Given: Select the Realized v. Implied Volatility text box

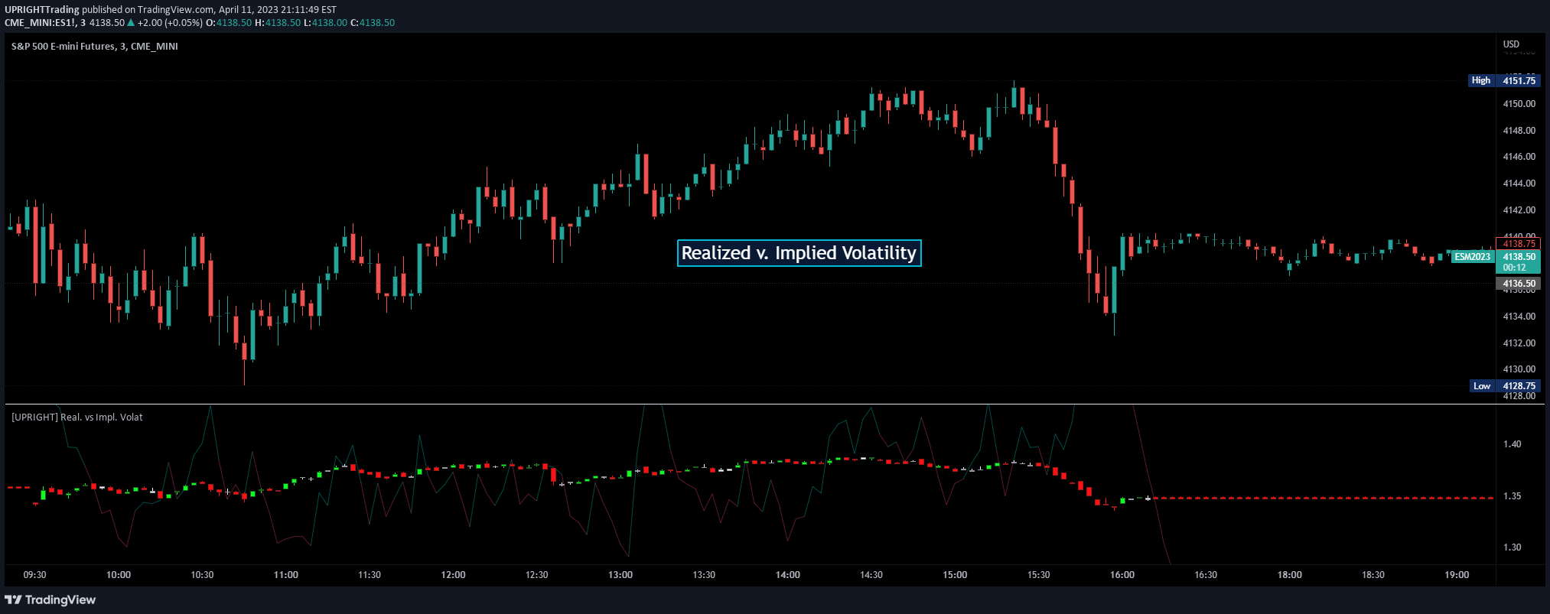Looking at the screenshot, I should (x=799, y=253).
